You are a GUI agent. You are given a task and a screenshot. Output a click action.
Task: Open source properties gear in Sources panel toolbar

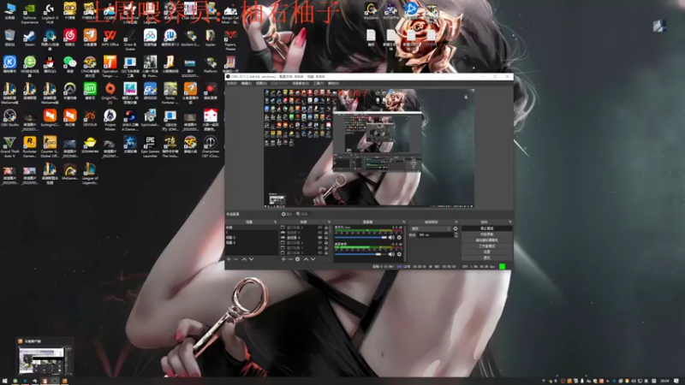coord(297,259)
